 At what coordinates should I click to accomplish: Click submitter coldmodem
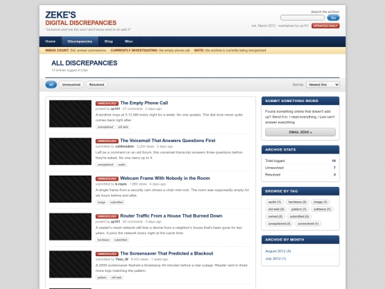[125, 146]
